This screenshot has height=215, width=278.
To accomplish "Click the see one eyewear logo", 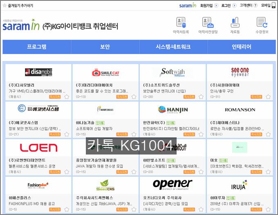I will click(240, 72).
